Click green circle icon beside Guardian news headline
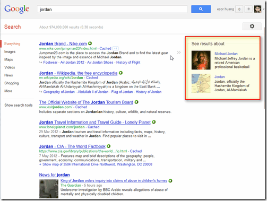 [170, 181]
